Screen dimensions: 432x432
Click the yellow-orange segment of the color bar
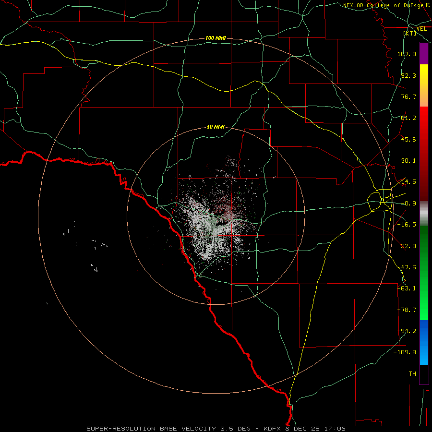coord(424,85)
